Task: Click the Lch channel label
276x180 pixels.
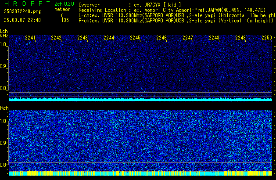Action: 4,31
